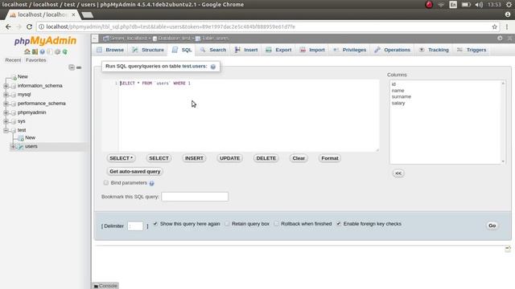This screenshot has height=289, width=515.
Task: Click the SQL query help icon
Action: coord(213,67)
